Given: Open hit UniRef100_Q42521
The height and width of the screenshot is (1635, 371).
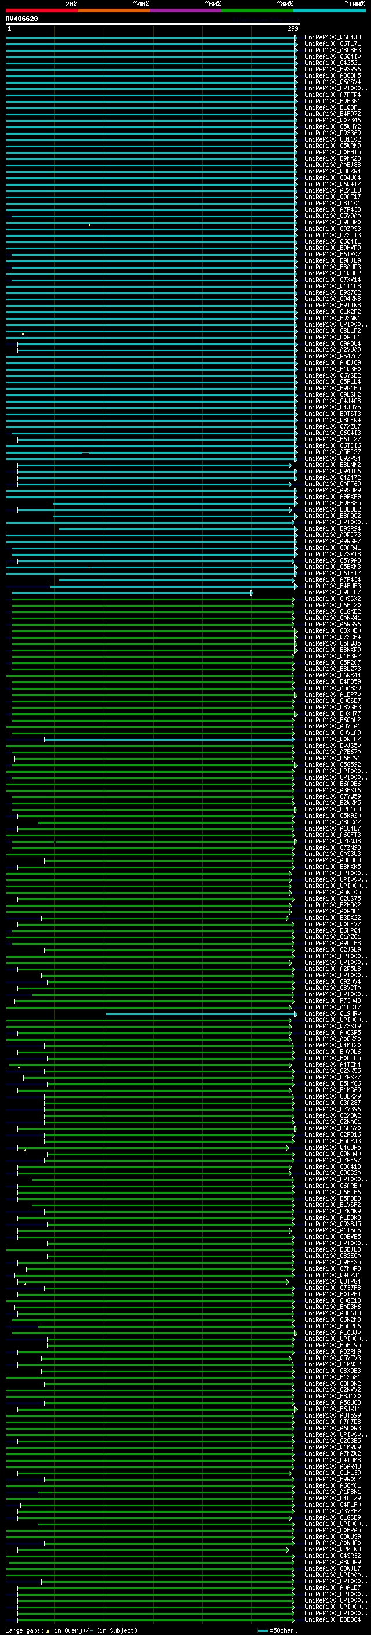Looking at the screenshot, I should point(333,63).
